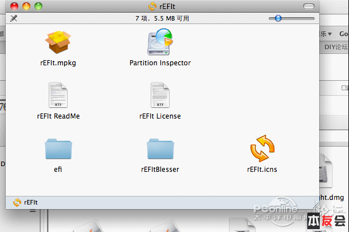
Task: Select the rEFItBlesser folder icon
Action: coord(160,149)
